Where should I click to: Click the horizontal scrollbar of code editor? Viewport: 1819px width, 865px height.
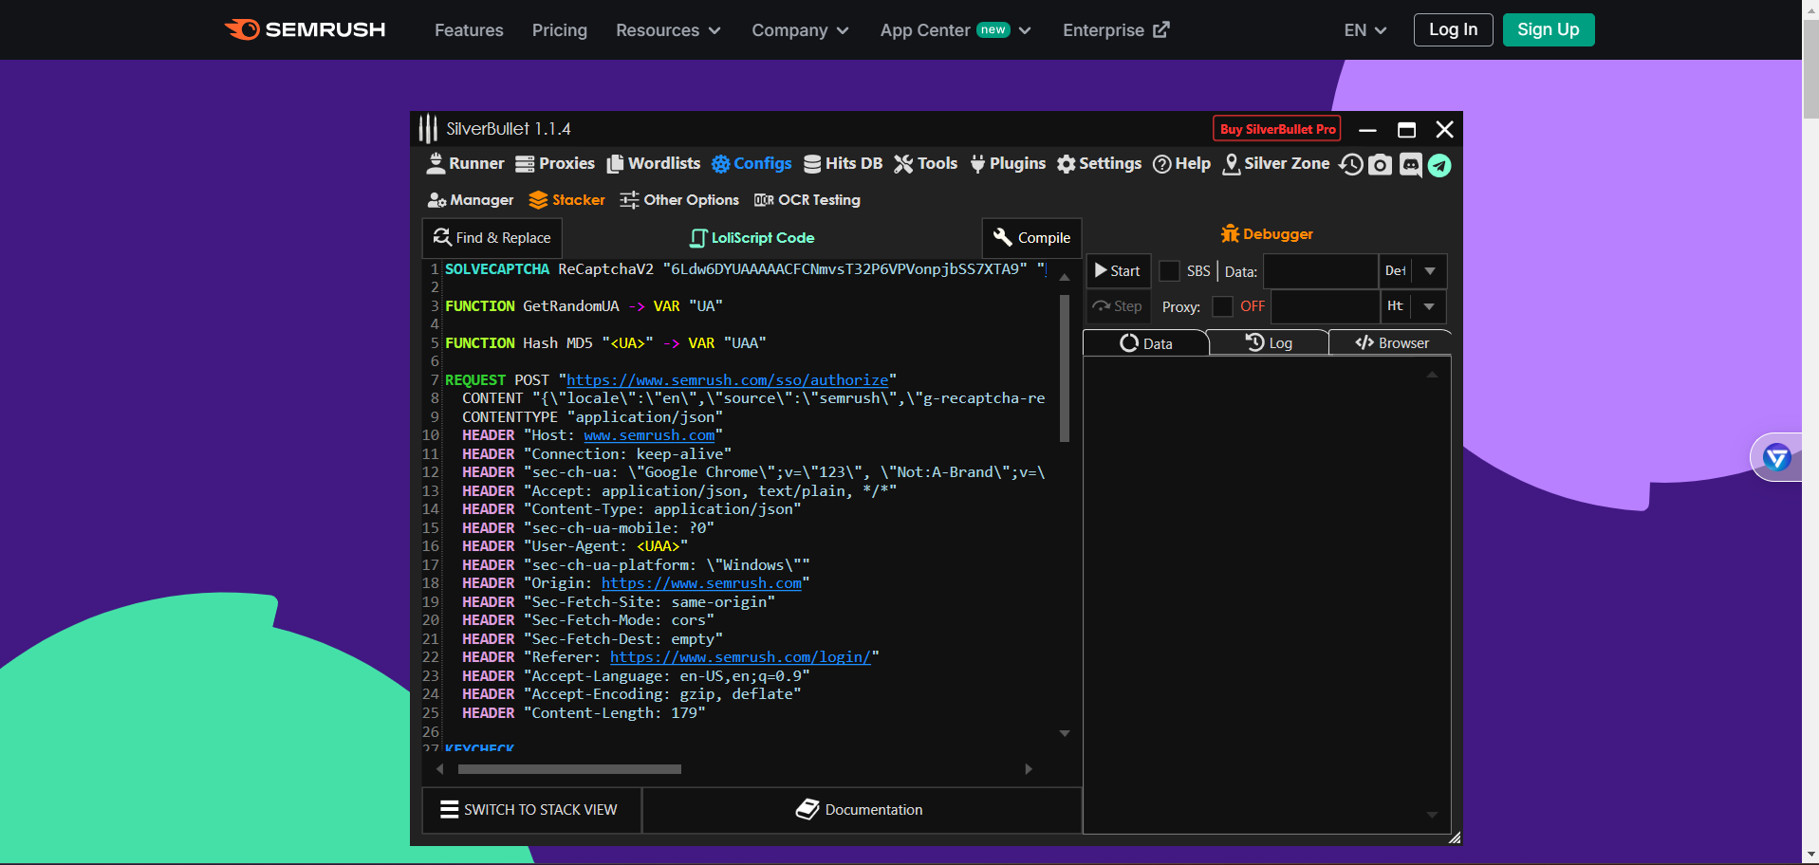[569, 769]
